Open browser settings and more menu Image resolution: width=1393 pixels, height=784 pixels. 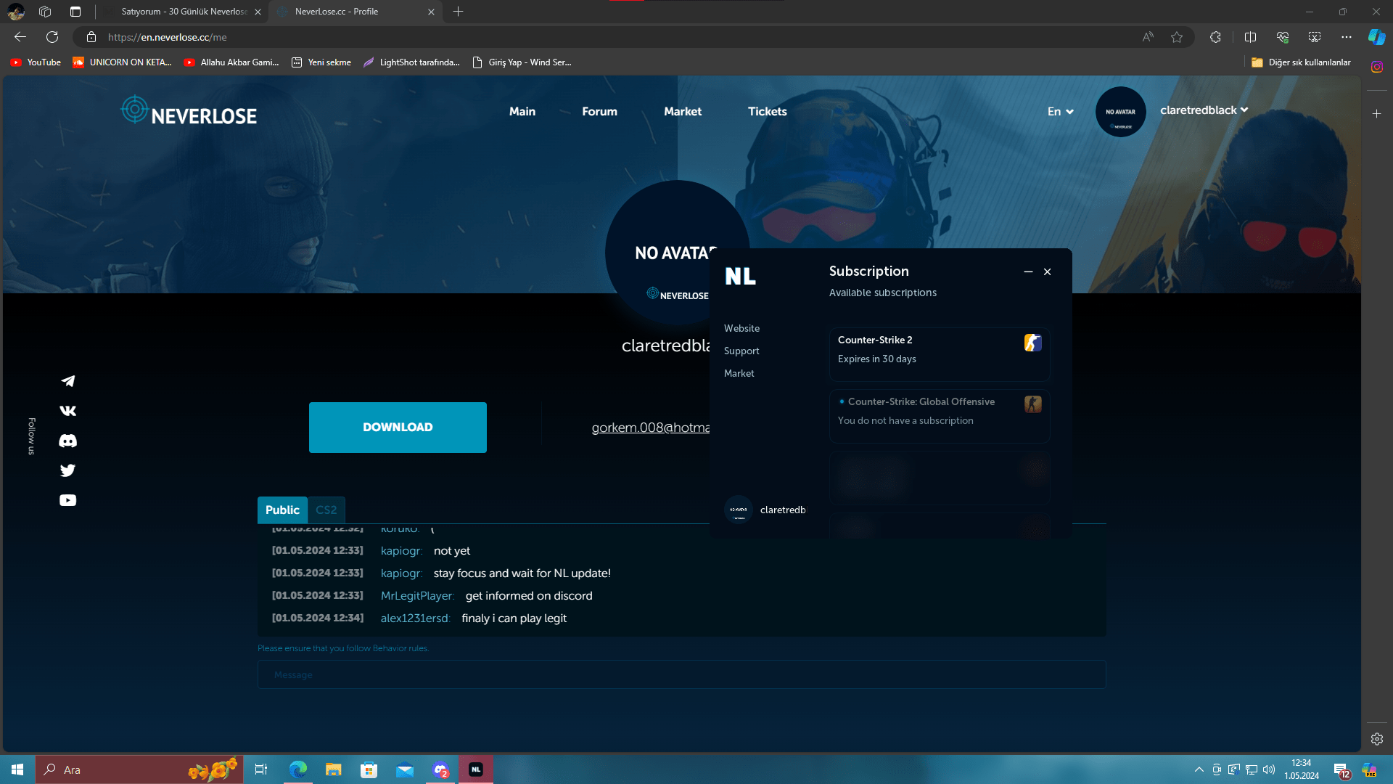pyautogui.click(x=1347, y=37)
